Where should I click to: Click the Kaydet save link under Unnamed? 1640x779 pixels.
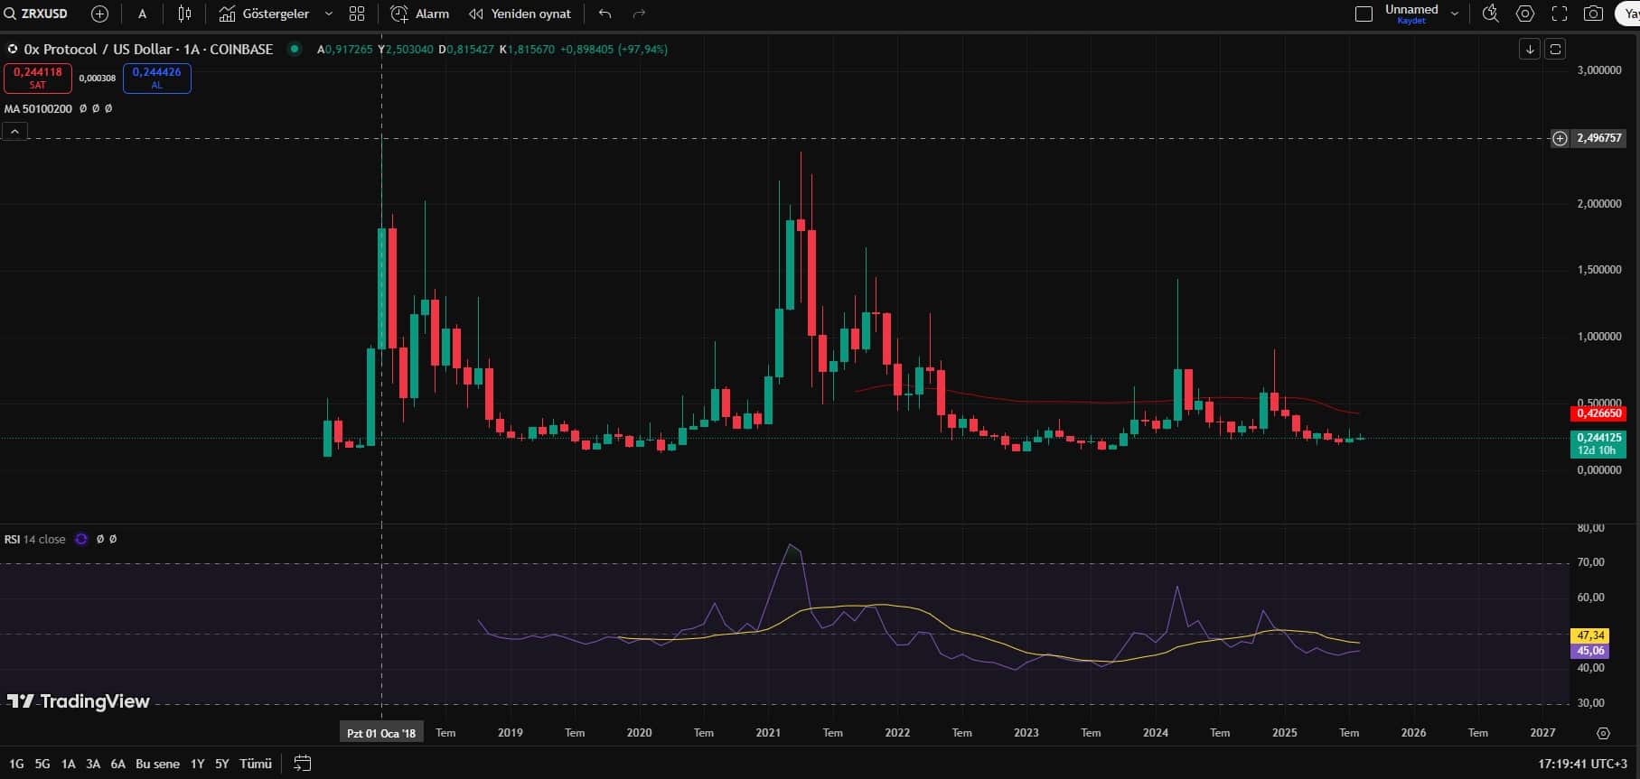pyautogui.click(x=1410, y=21)
